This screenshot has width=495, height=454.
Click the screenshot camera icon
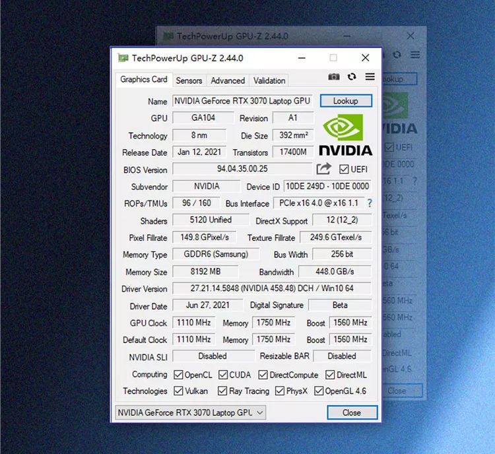[334, 77]
